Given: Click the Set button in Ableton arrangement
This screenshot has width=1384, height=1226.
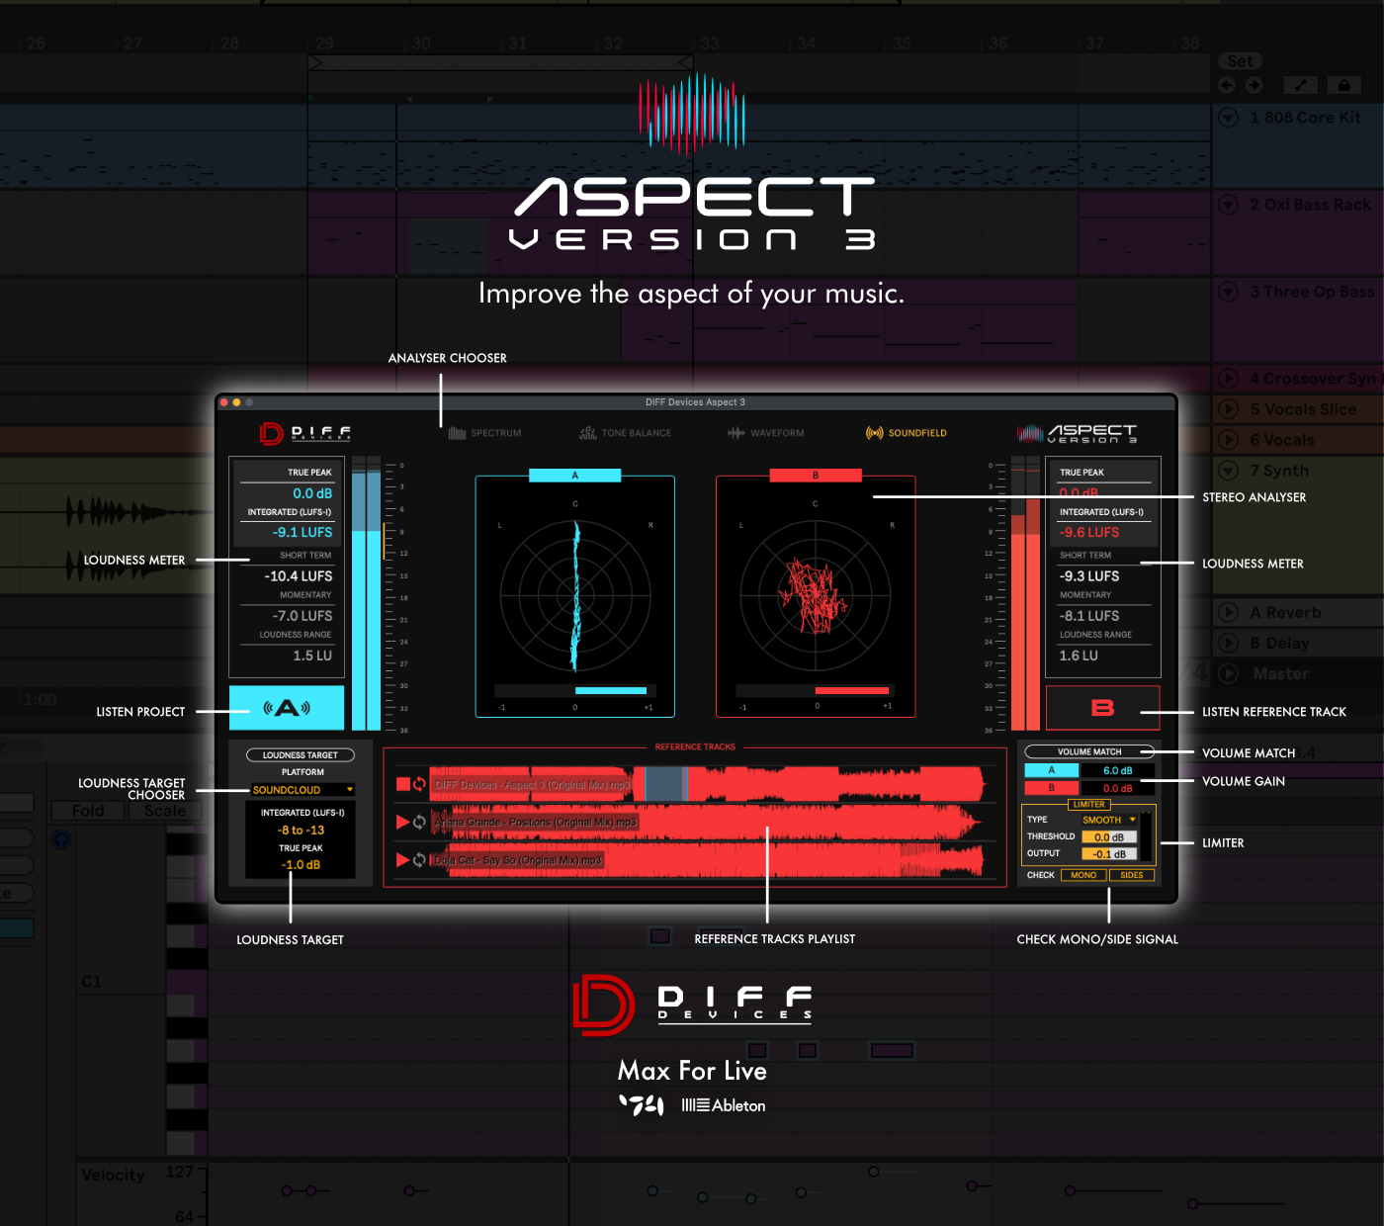Looking at the screenshot, I should point(1240,61).
